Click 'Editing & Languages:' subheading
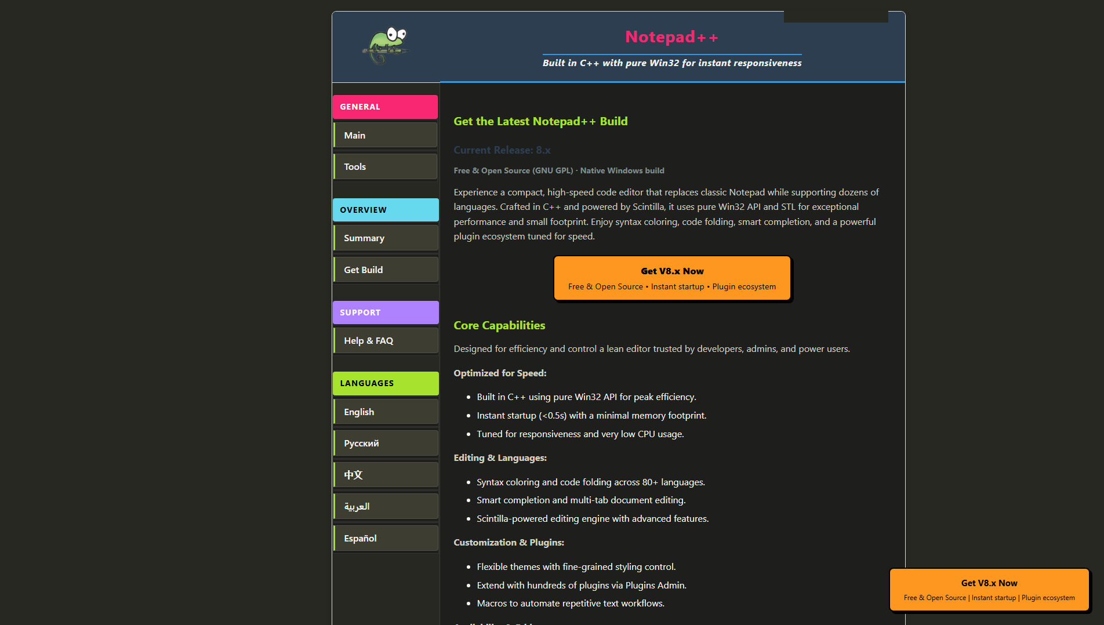The image size is (1104, 625). (500, 457)
